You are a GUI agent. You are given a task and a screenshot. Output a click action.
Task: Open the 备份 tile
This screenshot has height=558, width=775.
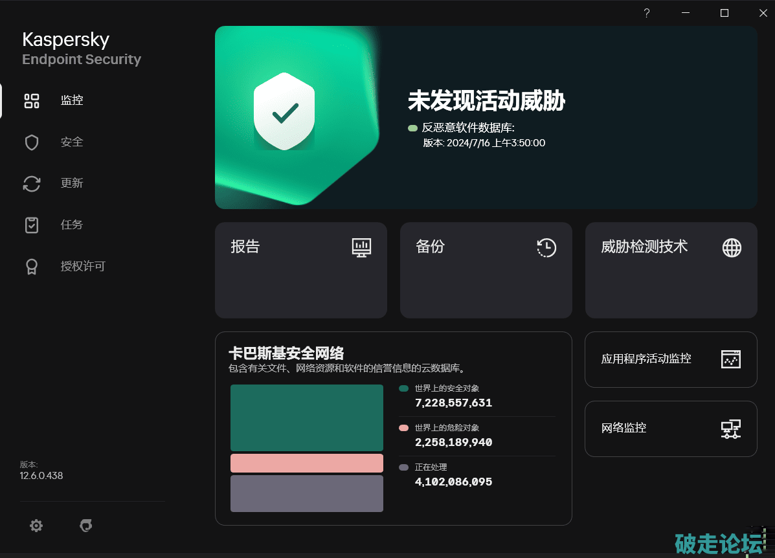point(486,278)
